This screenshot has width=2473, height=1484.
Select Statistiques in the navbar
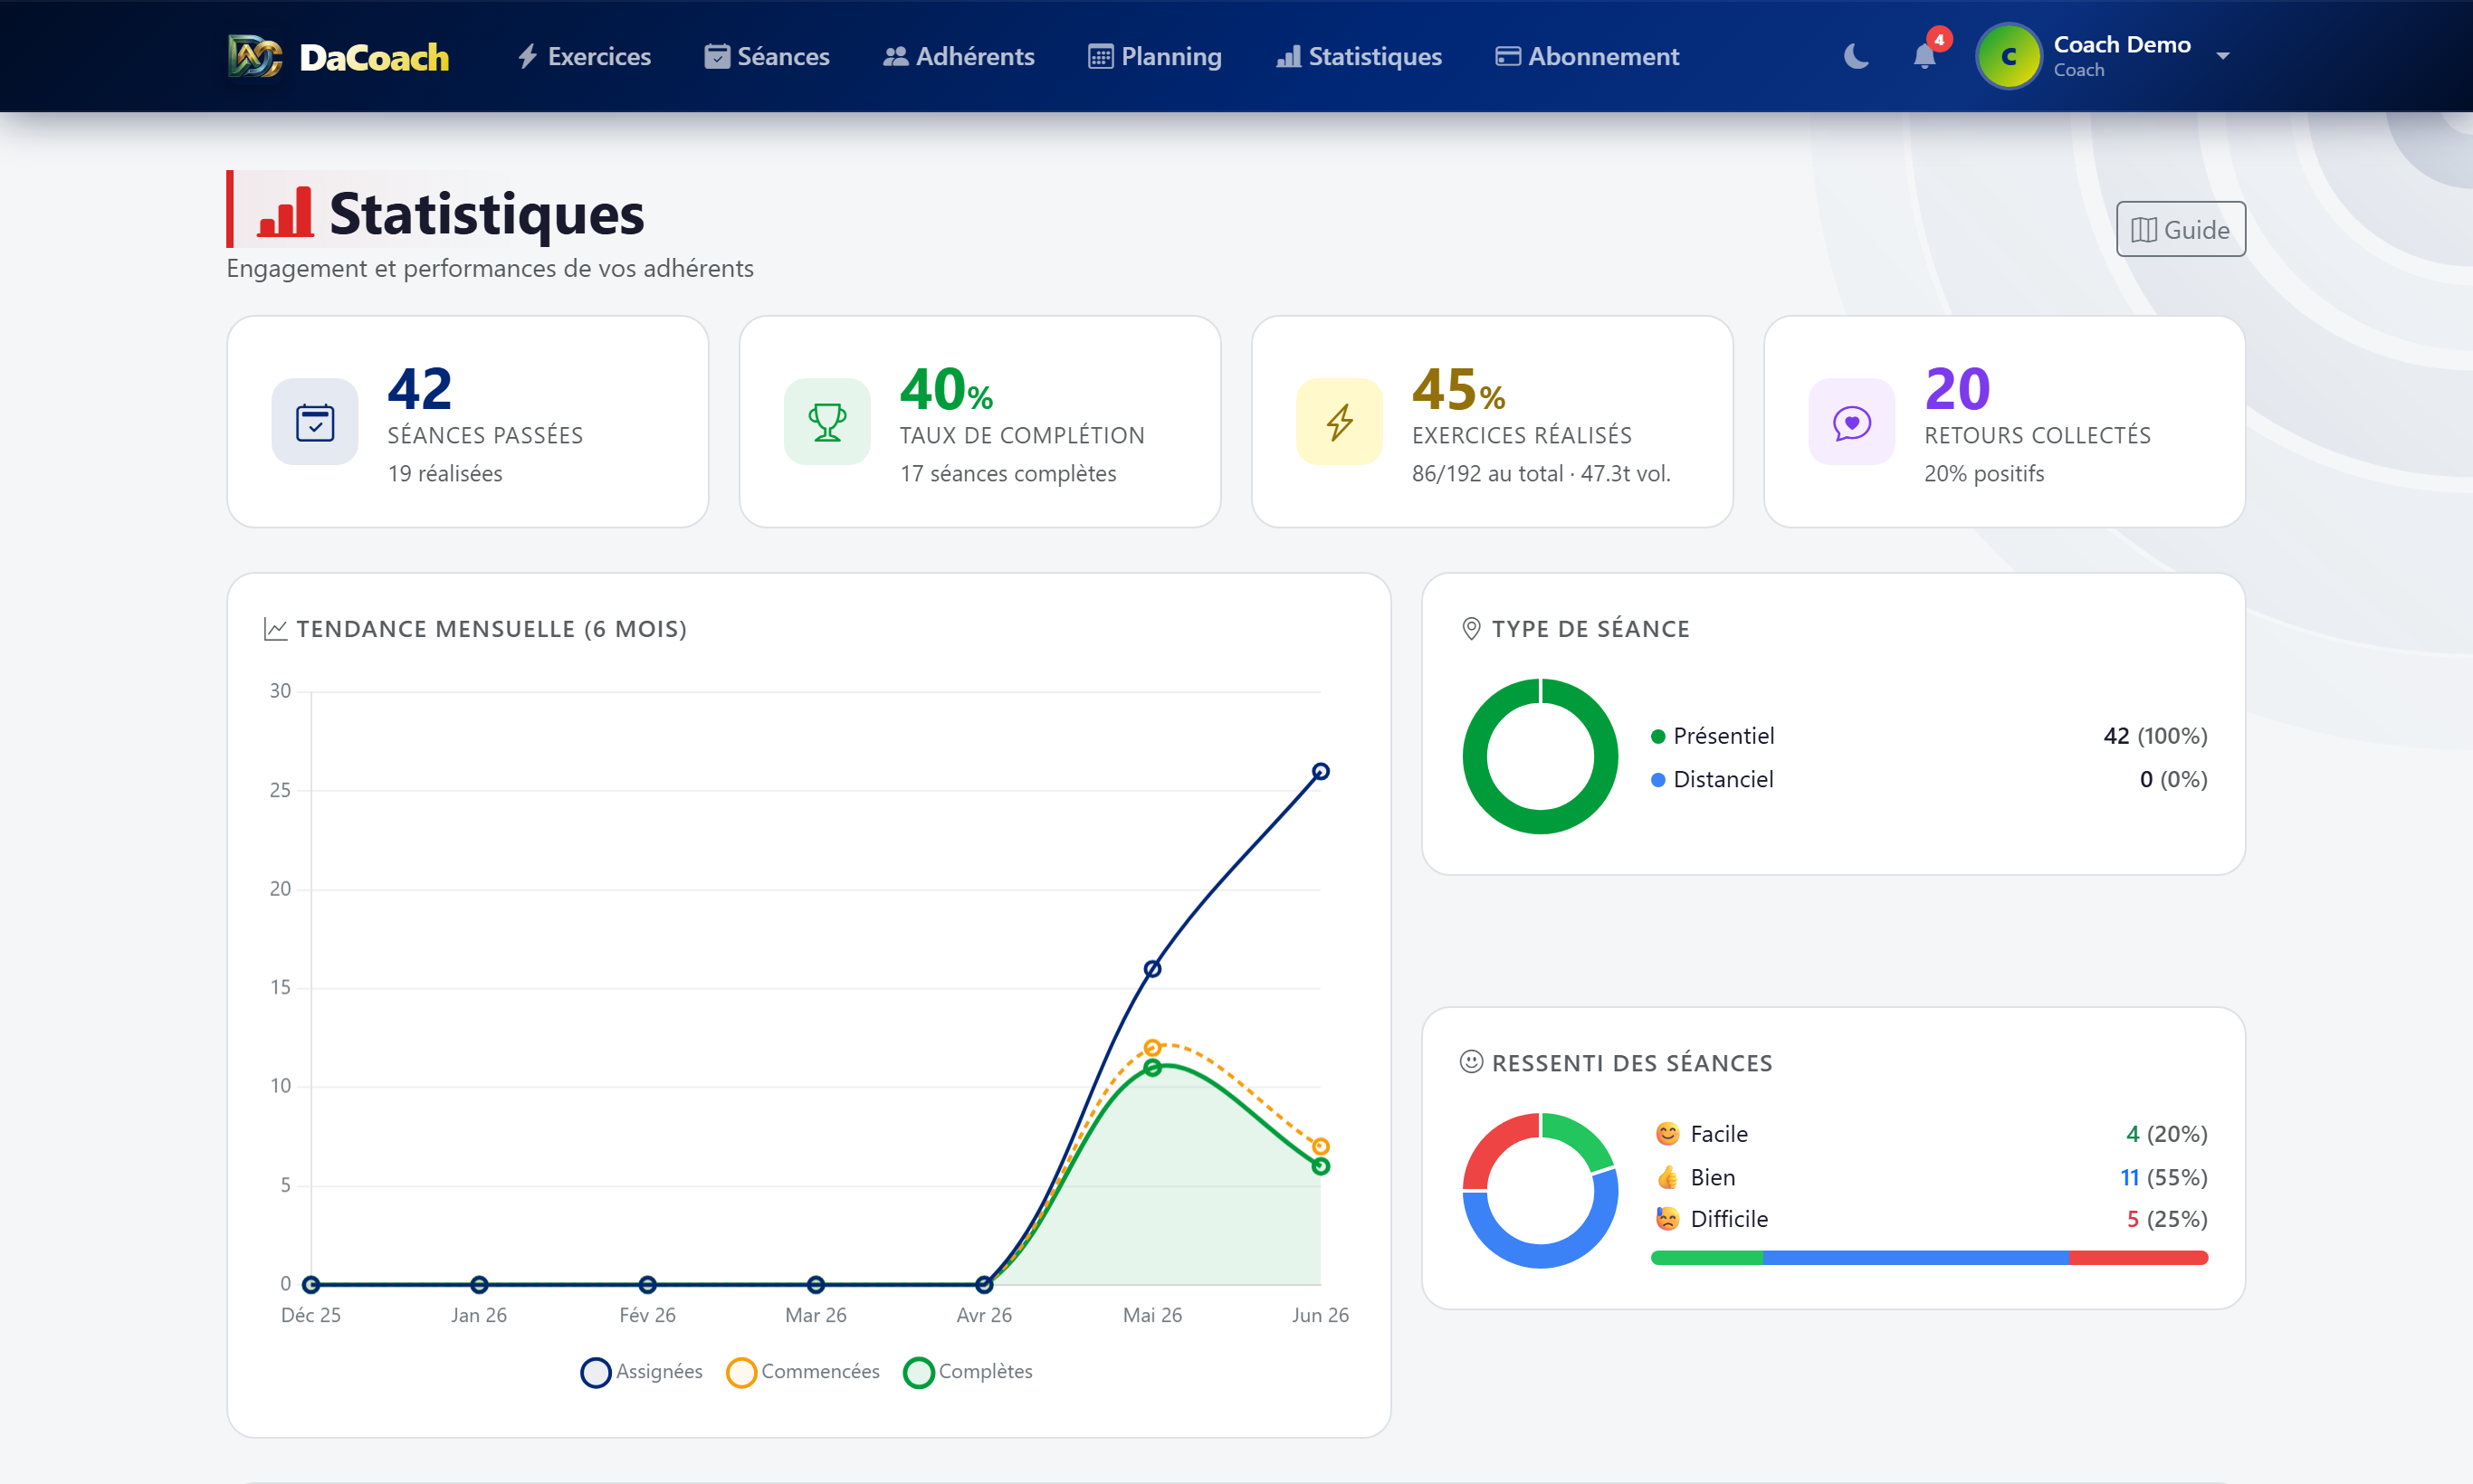(x=1359, y=56)
